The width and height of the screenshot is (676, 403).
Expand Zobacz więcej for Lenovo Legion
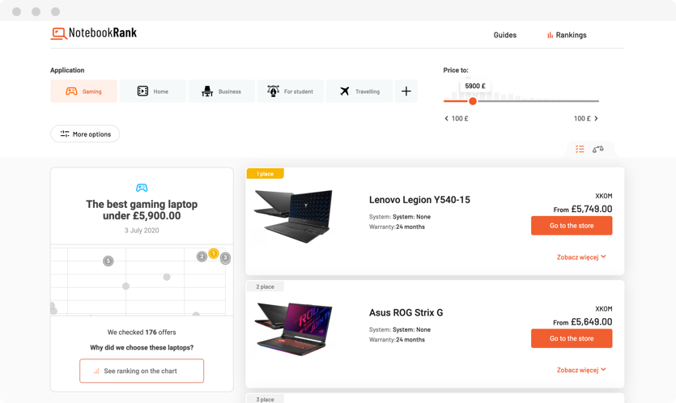[581, 257]
